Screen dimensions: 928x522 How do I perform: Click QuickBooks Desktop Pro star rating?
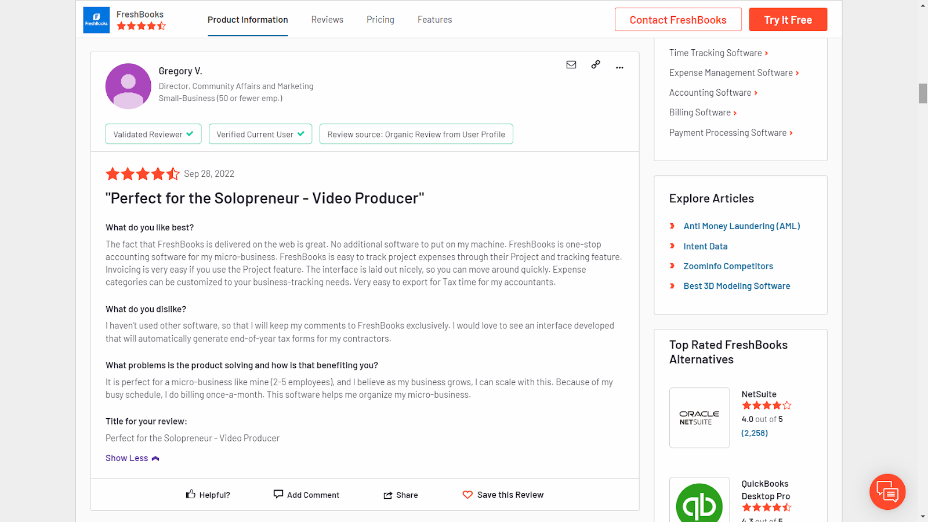pos(767,507)
